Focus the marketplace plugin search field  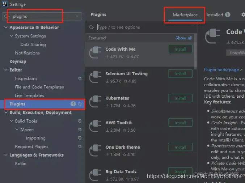(x=141, y=27)
